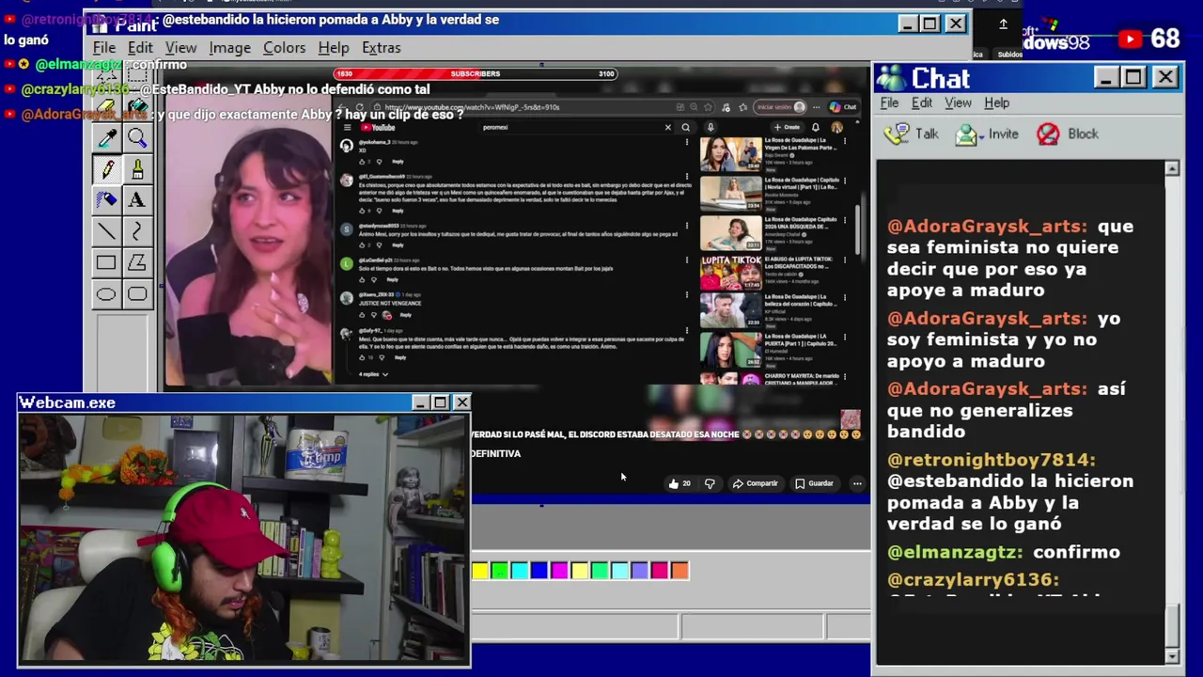Open options for La Rosa de Guadalupe Virgen video

click(x=844, y=142)
